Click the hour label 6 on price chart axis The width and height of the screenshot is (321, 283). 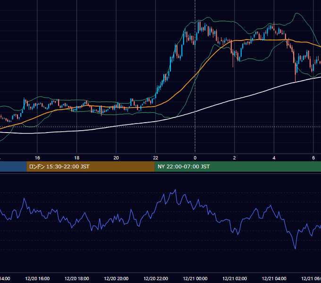[x=313, y=158]
